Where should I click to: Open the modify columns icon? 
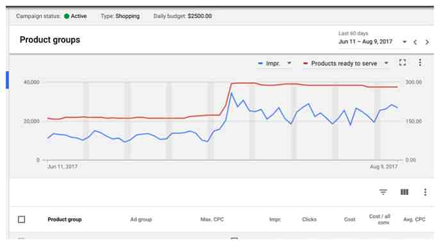[x=404, y=192]
